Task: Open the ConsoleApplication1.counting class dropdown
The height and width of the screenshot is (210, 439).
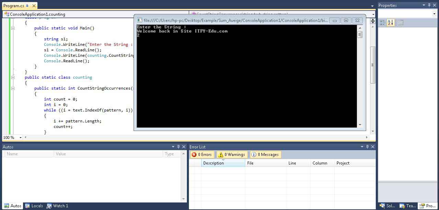Action: [94, 14]
